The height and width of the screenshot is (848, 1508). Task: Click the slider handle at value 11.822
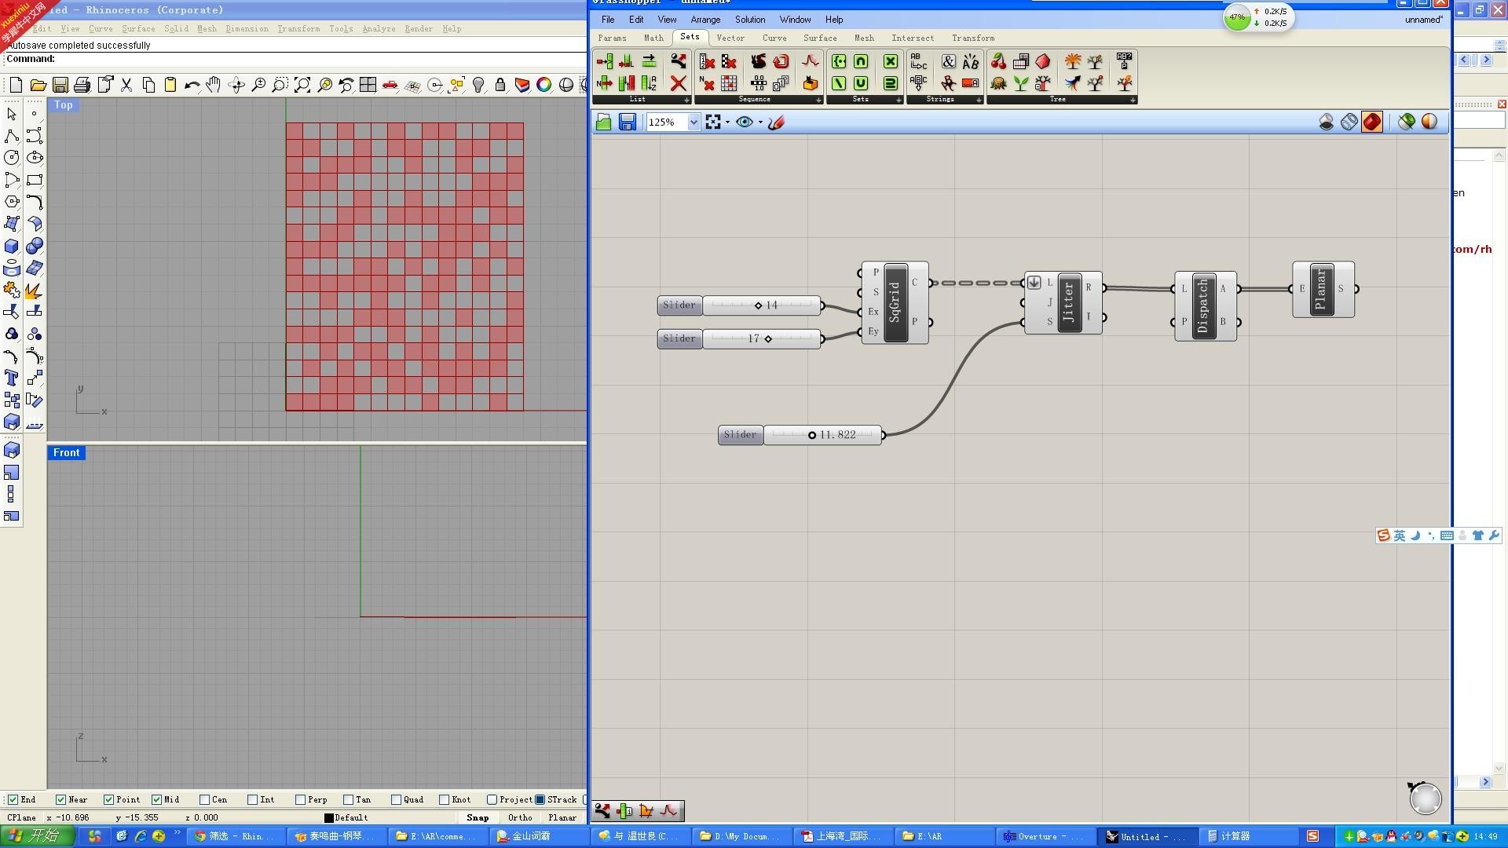pyautogui.click(x=812, y=435)
